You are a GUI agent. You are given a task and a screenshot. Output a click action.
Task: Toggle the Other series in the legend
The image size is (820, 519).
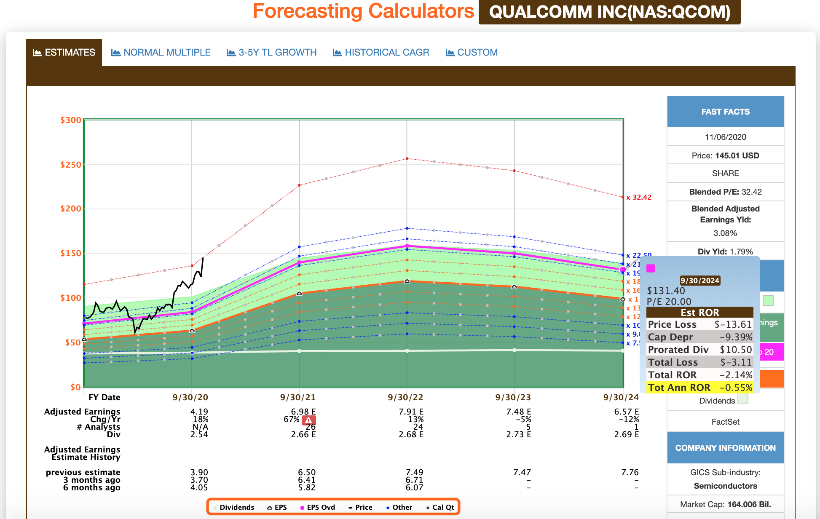tap(399, 507)
